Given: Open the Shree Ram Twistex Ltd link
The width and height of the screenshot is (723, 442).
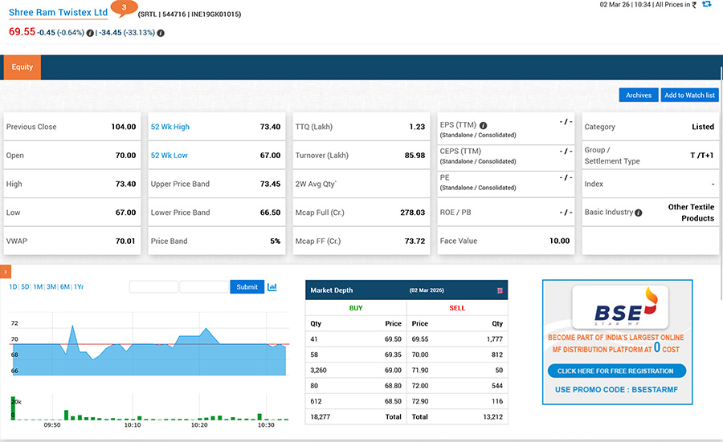Looking at the screenshot, I should tap(58, 14).
